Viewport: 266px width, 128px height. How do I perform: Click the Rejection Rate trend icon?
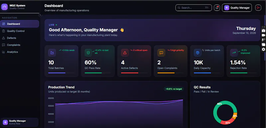[x=234, y=53]
